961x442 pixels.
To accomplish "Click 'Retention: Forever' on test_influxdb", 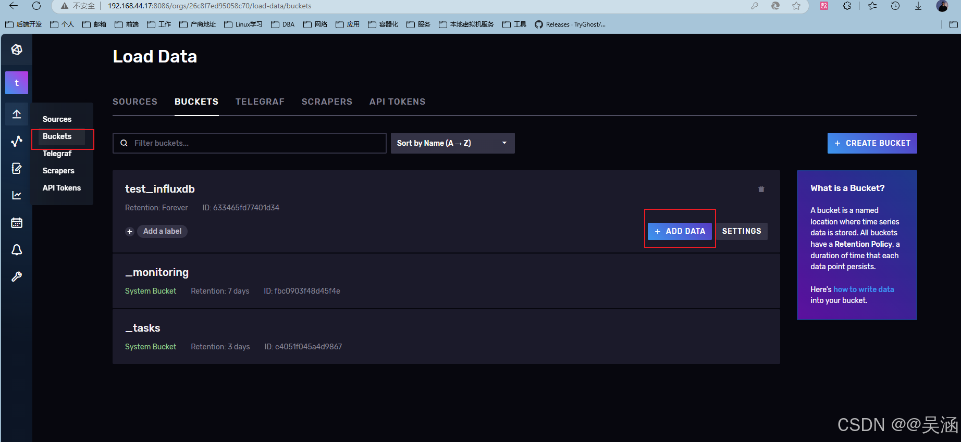I will pos(156,208).
